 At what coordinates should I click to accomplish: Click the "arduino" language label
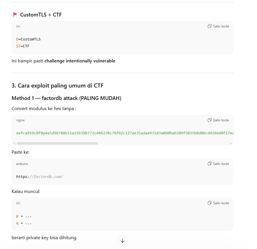coord(22,164)
